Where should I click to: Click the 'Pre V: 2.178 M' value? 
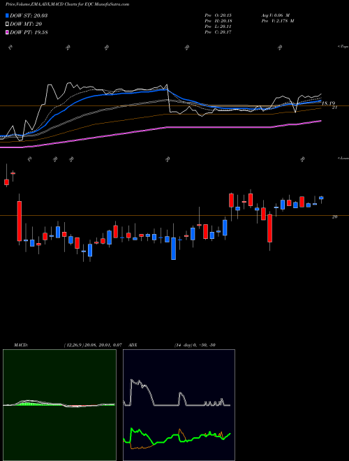[x=277, y=21]
